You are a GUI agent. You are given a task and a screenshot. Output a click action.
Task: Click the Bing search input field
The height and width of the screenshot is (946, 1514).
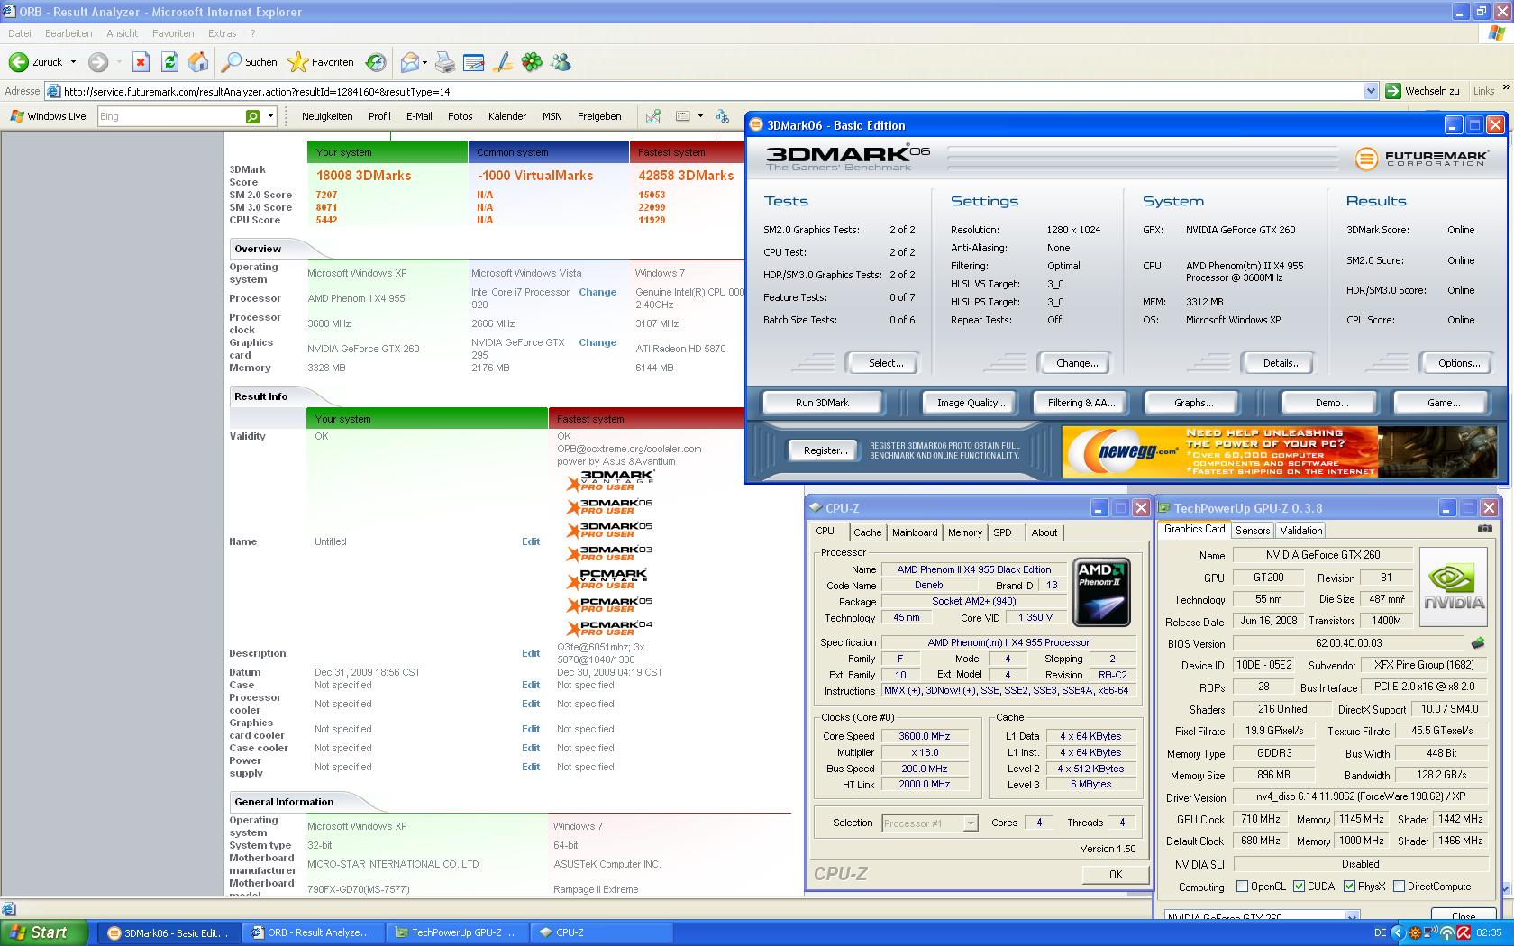(x=171, y=116)
